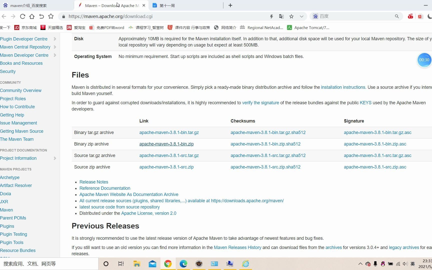The image size is (432, 270).
Task: Open the page translate icon
Action: [281, 16]
